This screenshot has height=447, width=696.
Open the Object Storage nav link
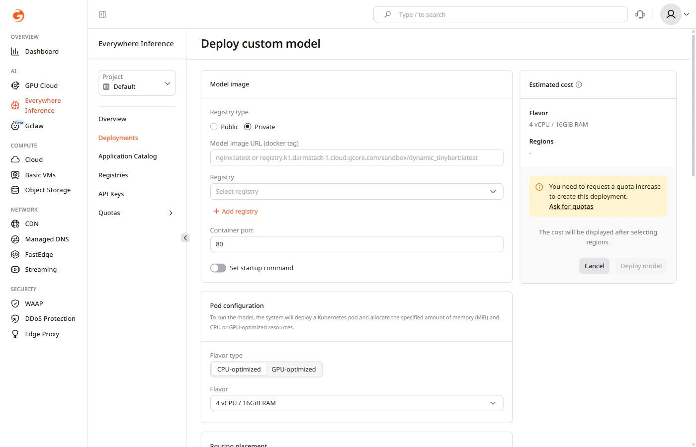48,190
